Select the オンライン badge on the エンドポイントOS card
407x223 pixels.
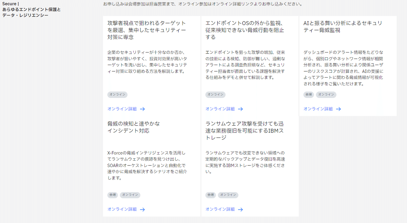(x=215, y=95)
